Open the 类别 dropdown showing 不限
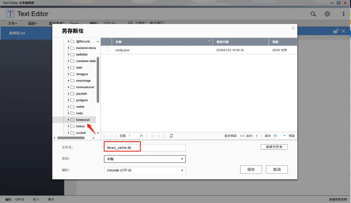This screenshot has height=203, width=351. [x=145, y=159]
